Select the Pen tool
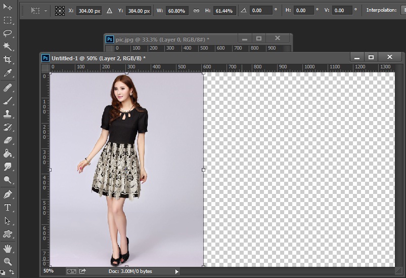 [8, 194]
